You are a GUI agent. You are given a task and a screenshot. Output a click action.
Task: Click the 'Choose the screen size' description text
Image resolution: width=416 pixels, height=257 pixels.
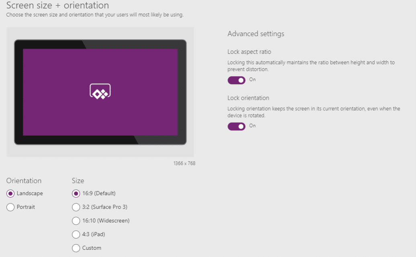[95, 15]
